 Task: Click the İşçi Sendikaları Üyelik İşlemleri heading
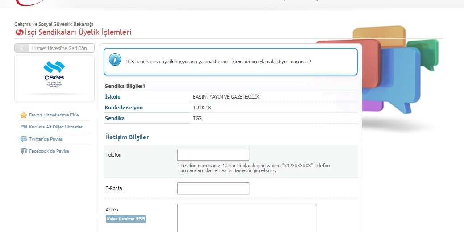pyautogui.click(x=78, y=33)
